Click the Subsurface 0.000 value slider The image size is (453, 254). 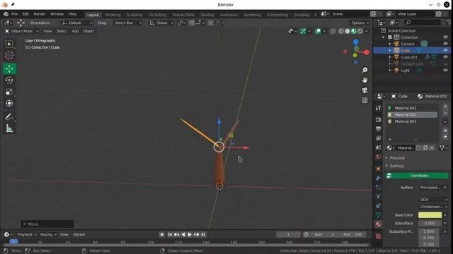(430, 223)
